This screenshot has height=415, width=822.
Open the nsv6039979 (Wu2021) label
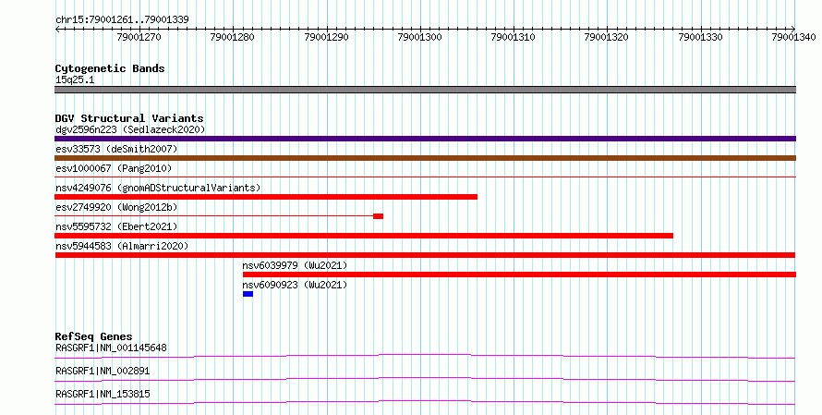(x=295, y=265)
